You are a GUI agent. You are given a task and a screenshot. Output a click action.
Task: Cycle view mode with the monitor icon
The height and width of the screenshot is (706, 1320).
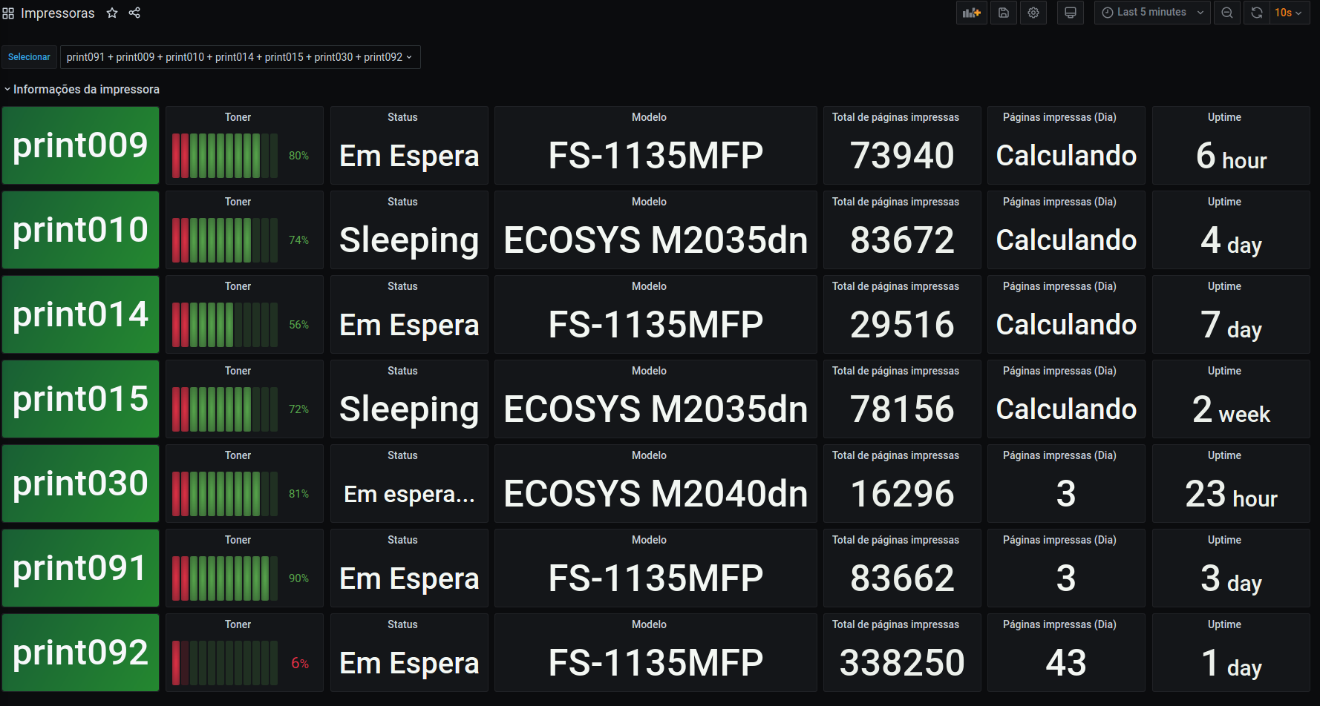click(x=1071, y=13)
